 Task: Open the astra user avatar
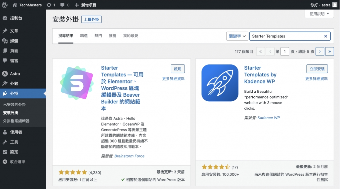[x=335, y=5]
